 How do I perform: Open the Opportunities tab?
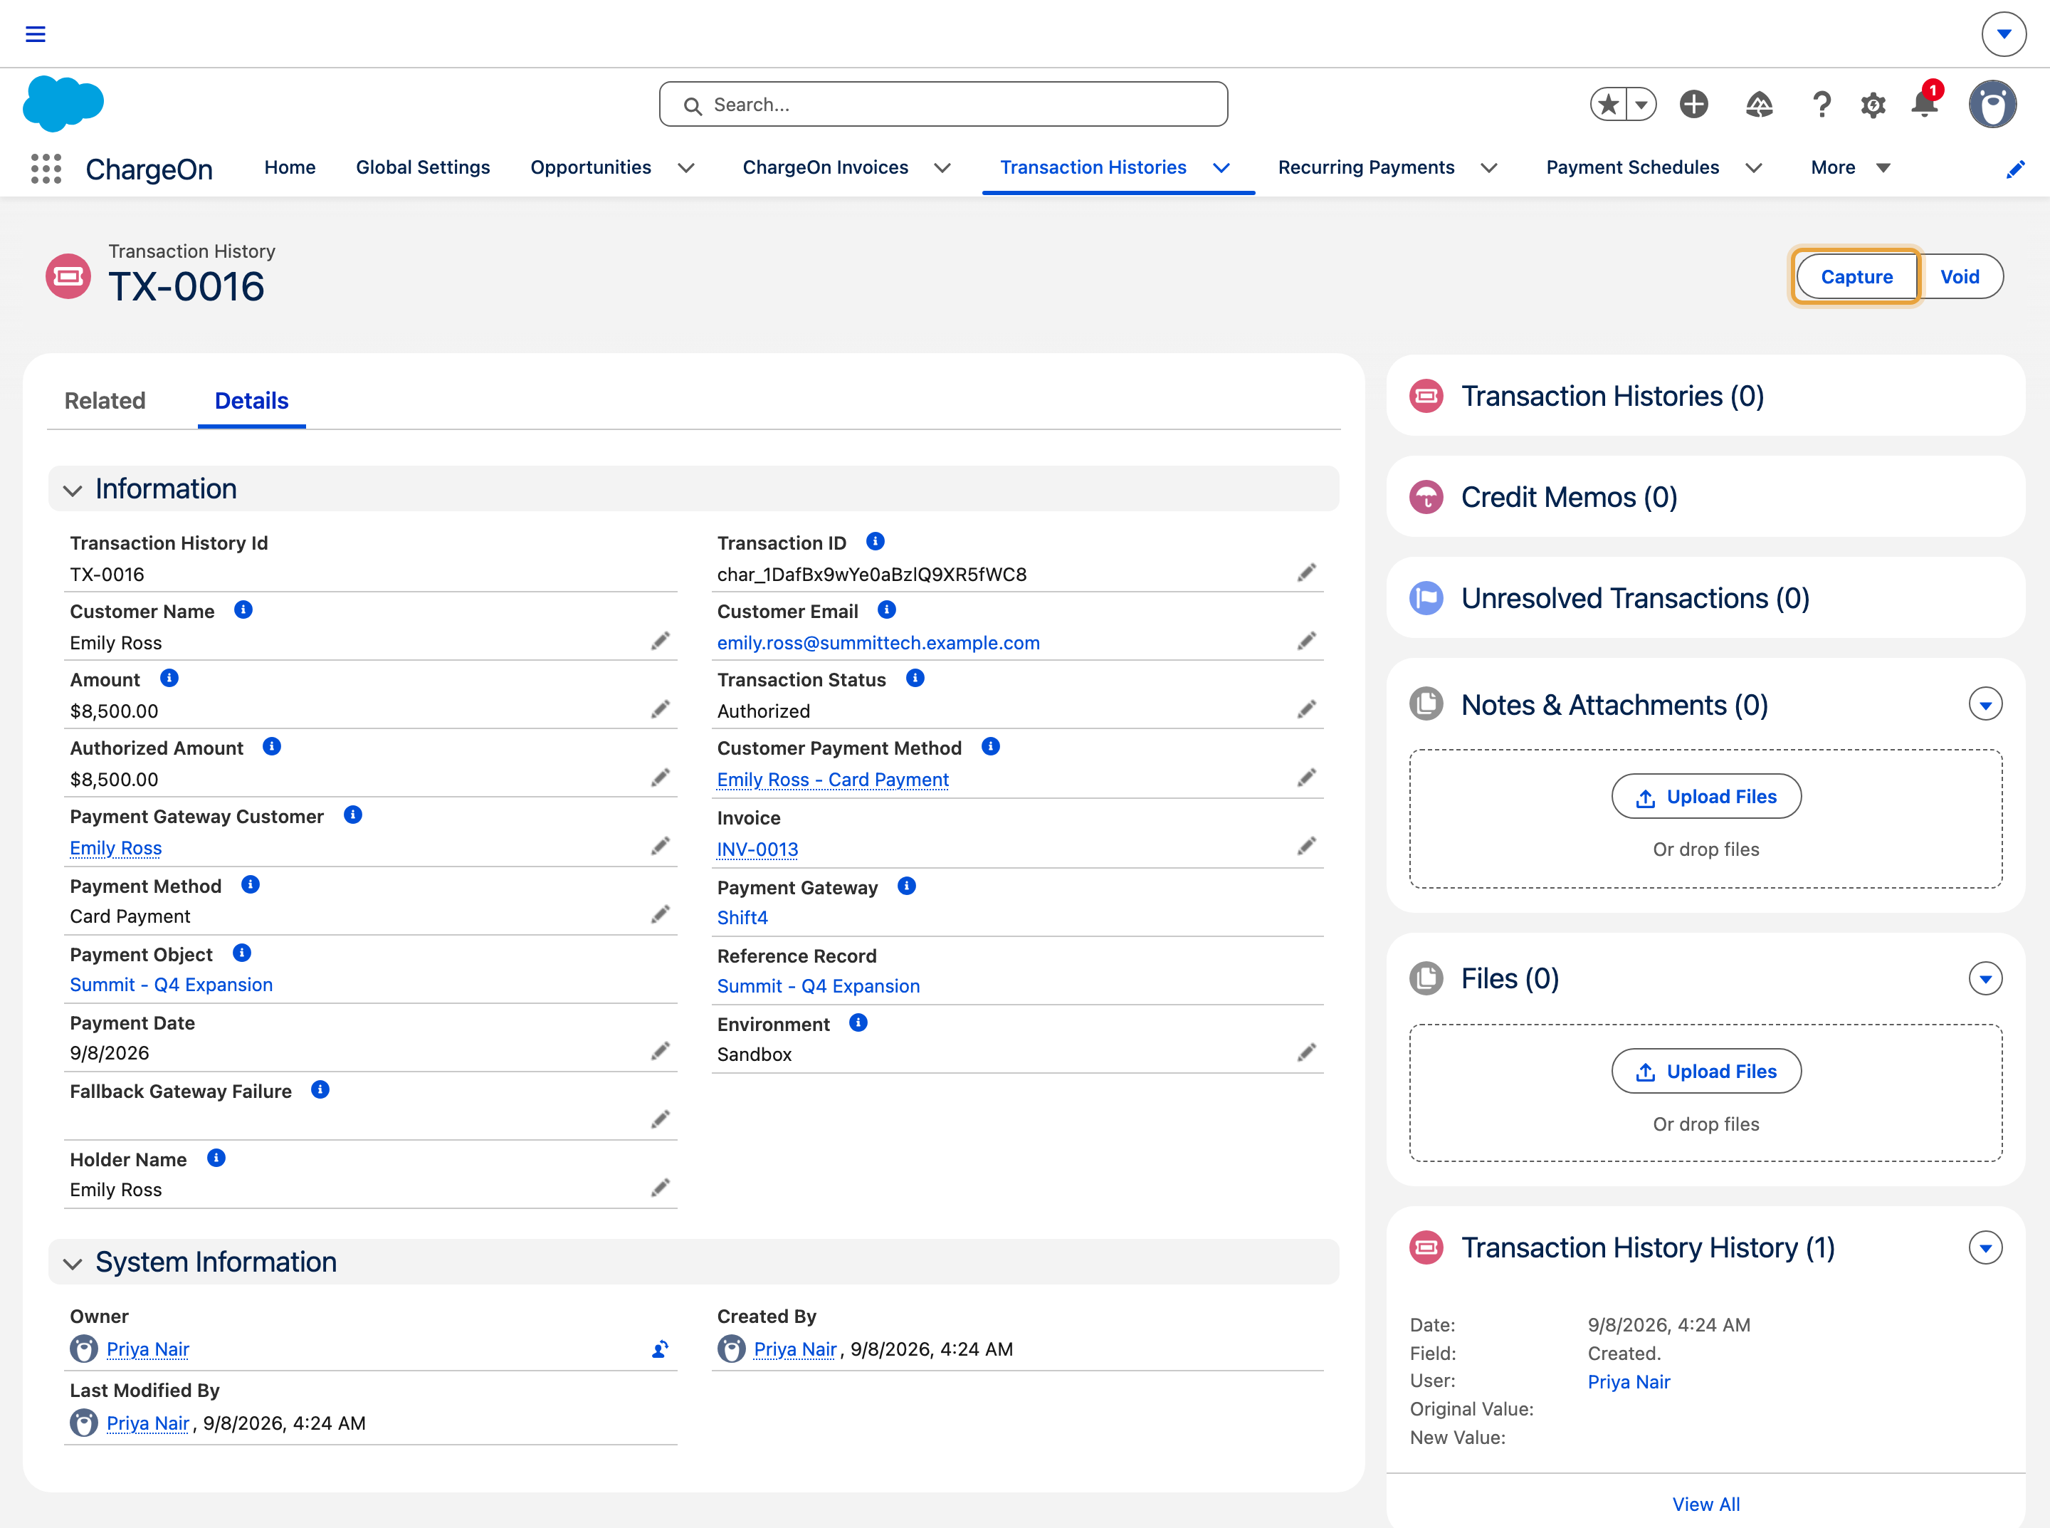point(591,168)
